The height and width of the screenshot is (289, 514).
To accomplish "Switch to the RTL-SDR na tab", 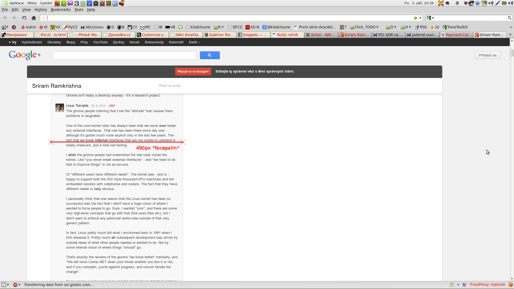I will pos(388,35).
